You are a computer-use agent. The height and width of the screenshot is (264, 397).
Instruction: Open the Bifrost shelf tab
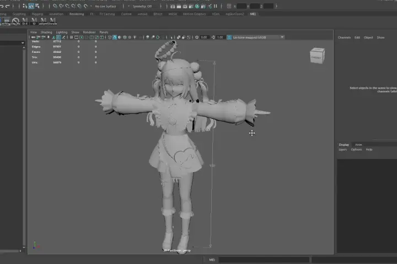(158, 14)
